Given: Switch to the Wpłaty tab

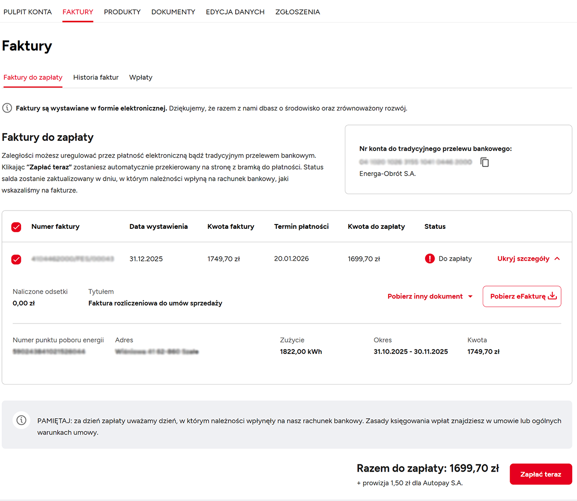Looking at the screenshot, I should coord(140,77).
